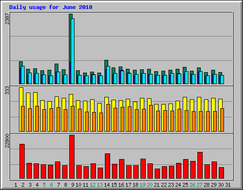Select day 23 on the date axis

point(171,185)
